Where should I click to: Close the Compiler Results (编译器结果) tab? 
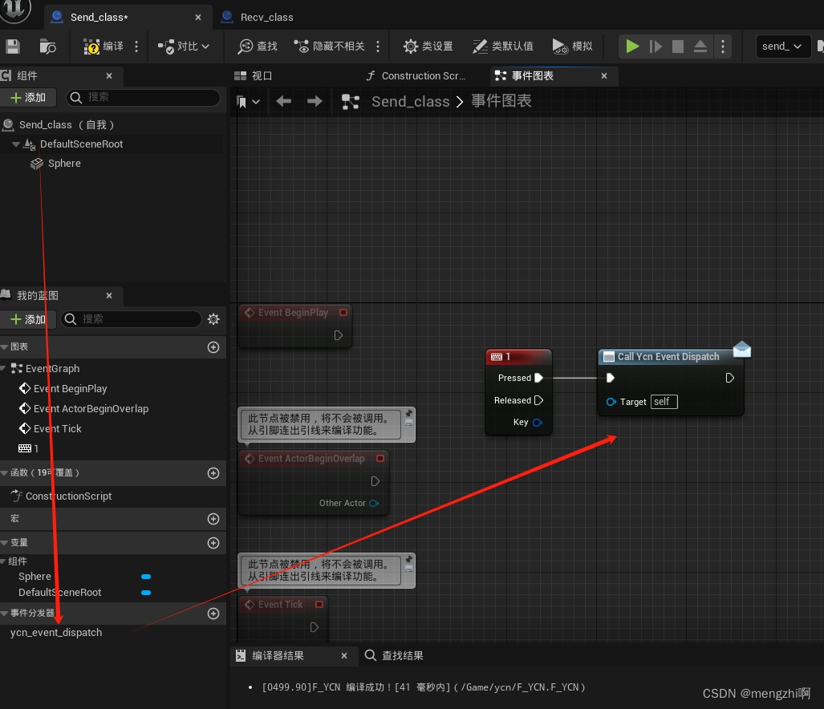[344, 655]
